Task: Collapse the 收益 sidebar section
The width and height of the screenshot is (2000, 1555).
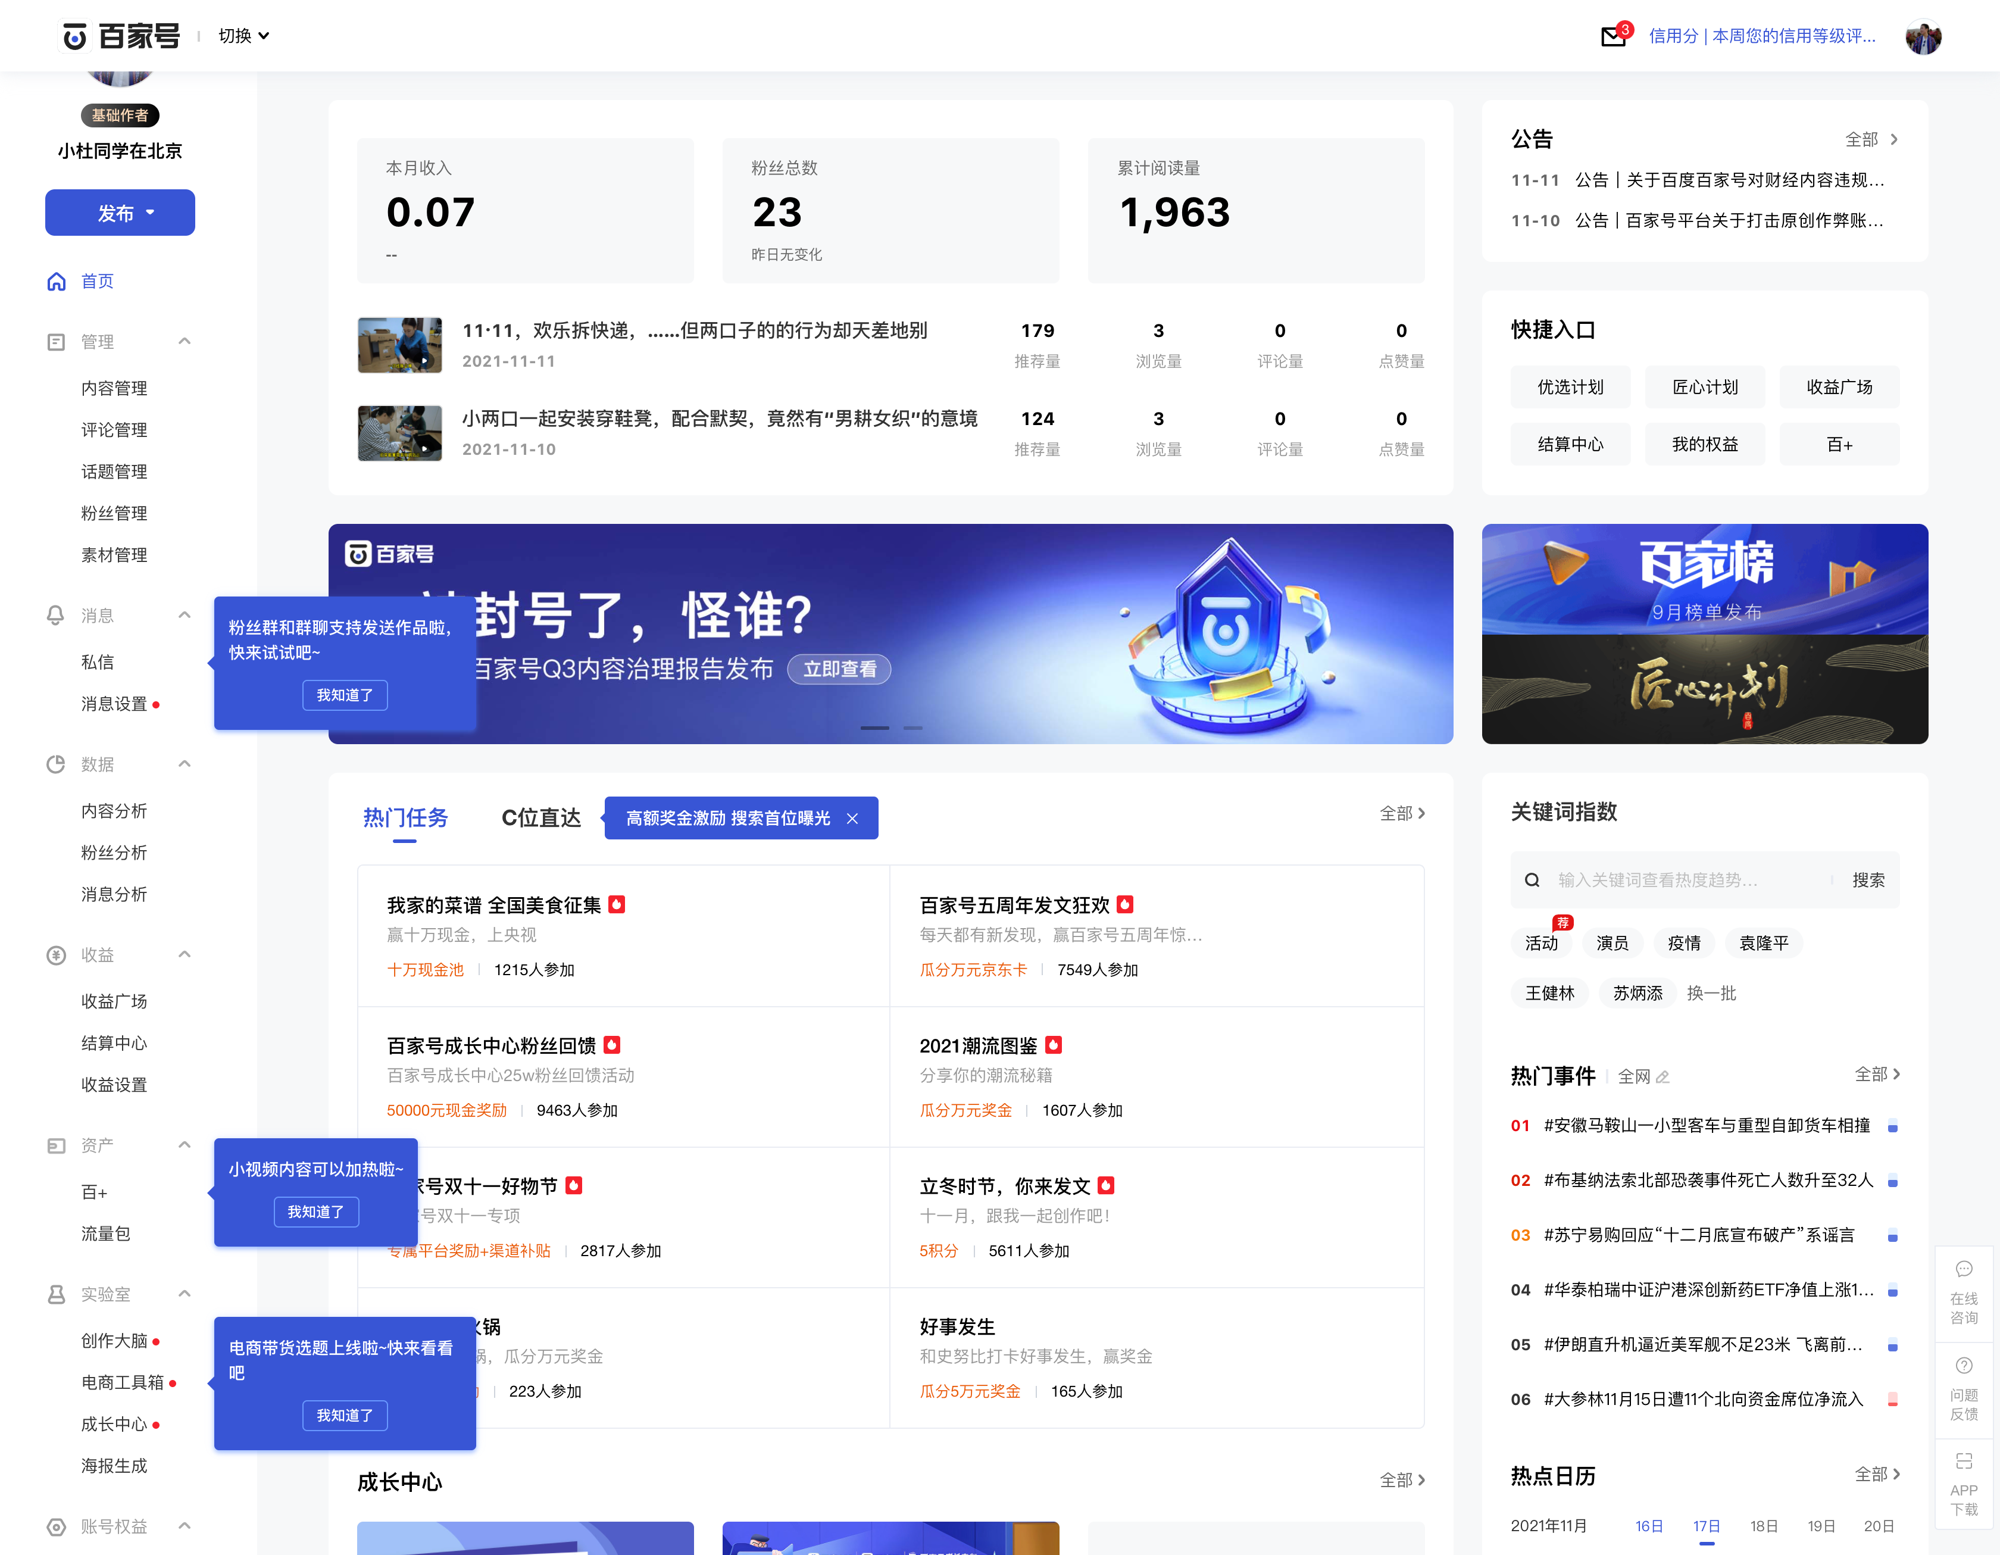Action: (184, 955)
